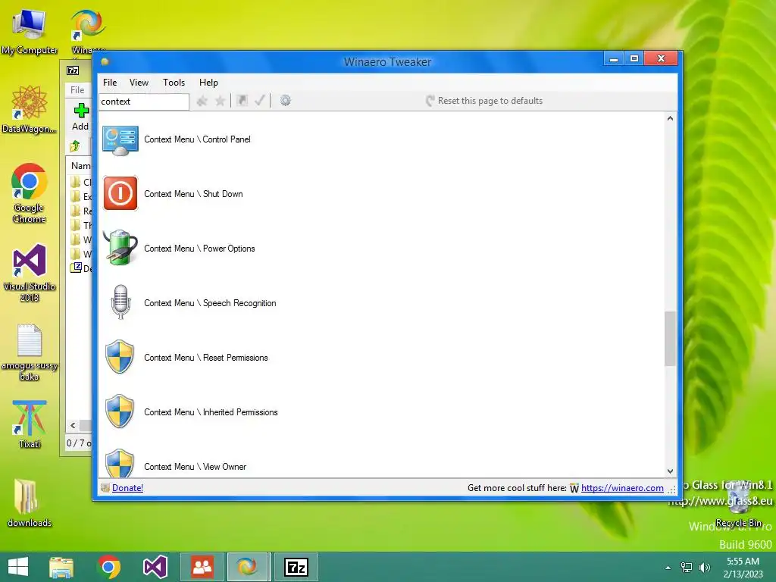Viewport: 776px width, 582px height.
Task: Open Visual Studio from the taskbar
Action: click(x=155, y=567)
